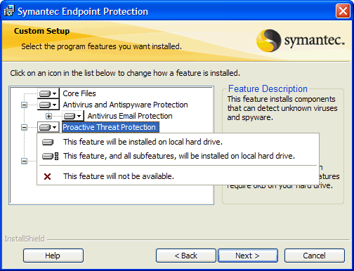Click the installer icon in the title bar
The width and height of the screenshot is (354, 271).
tap(9, 11)
